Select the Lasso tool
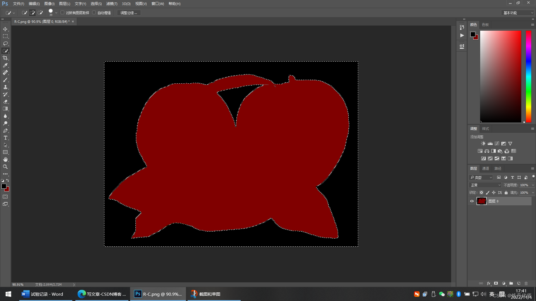 (5, 43)
